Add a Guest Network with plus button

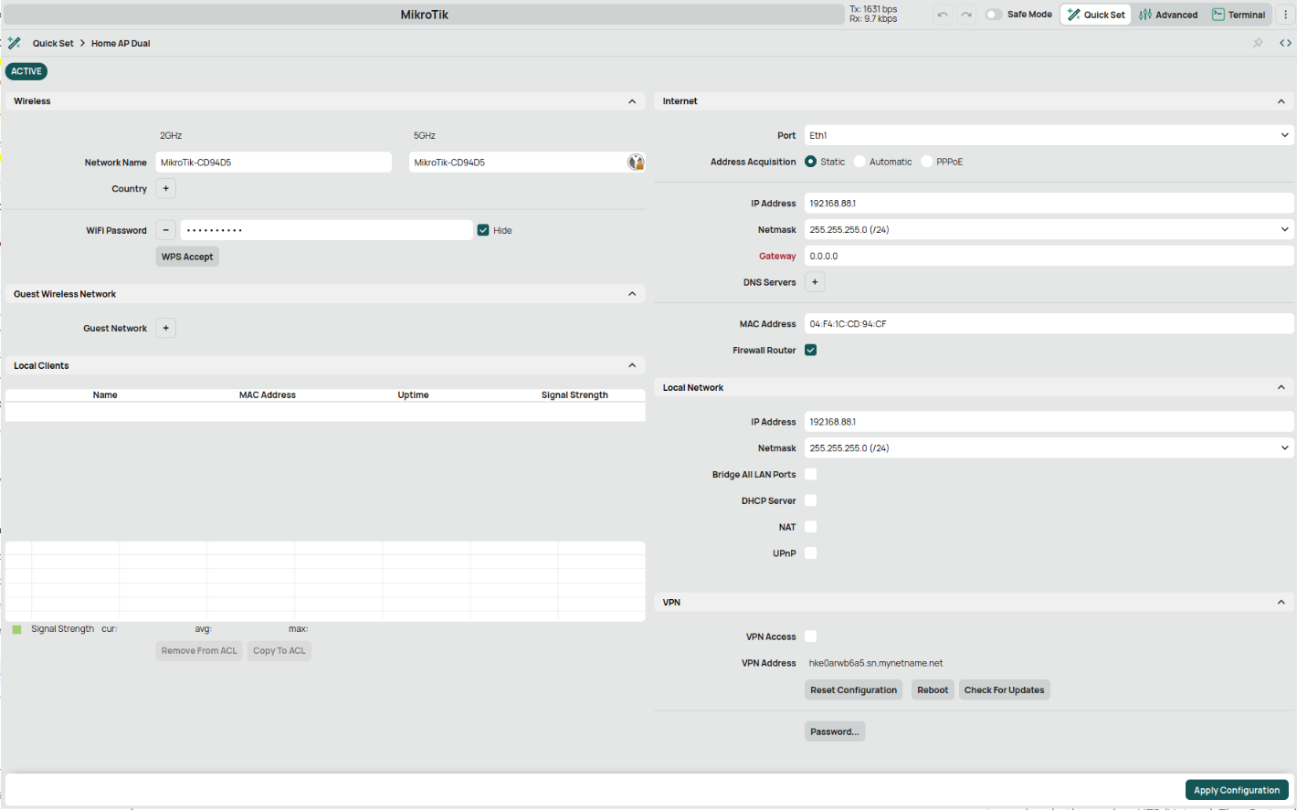click(x=165, y=329)
